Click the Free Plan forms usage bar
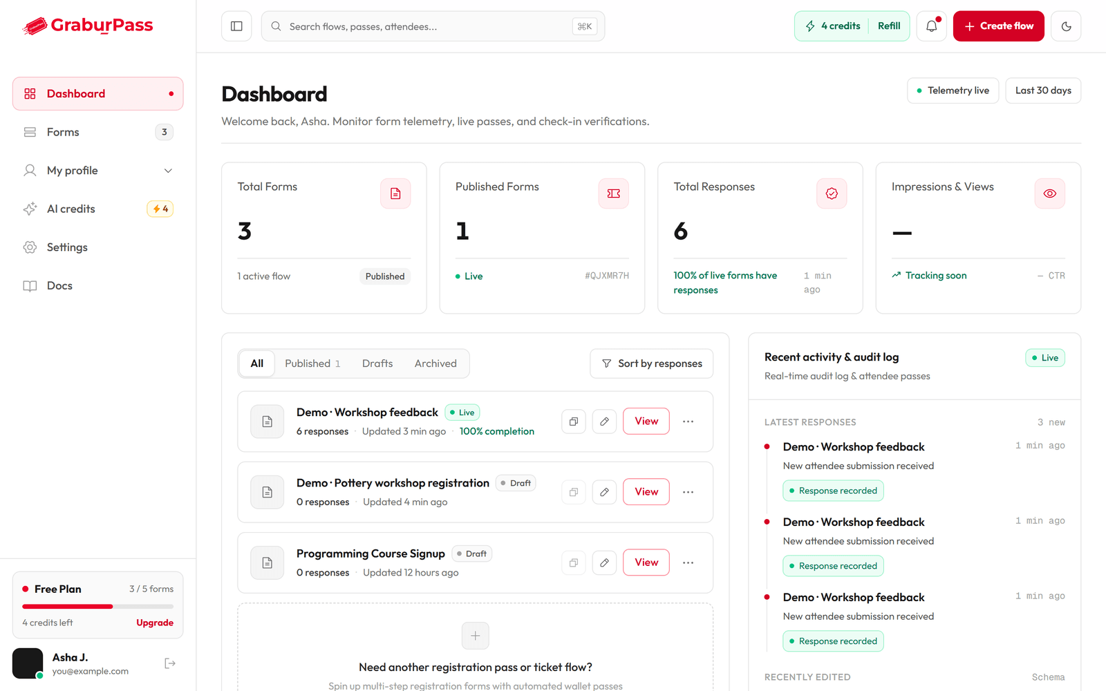The width and height of the screenshot is (1106, 691). (98, 607)
